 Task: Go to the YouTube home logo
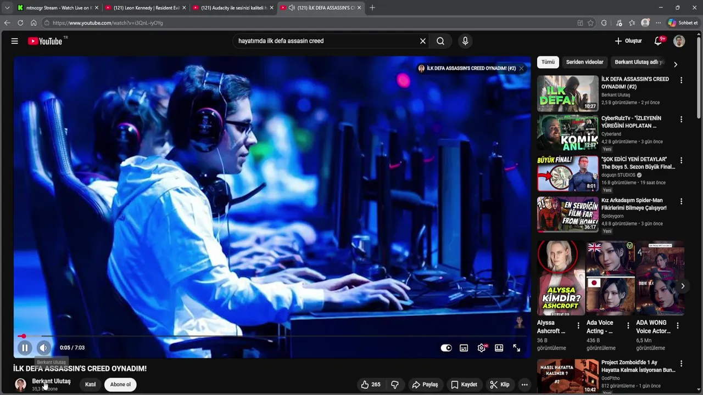click(x=46, y=41)
